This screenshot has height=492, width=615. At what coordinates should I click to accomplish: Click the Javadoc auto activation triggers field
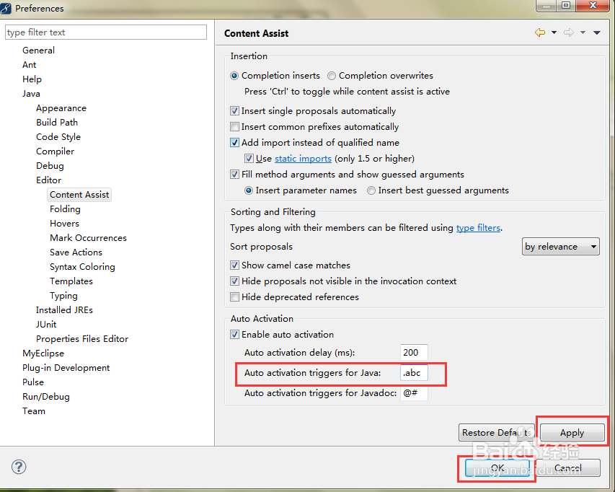pos(414,392)
